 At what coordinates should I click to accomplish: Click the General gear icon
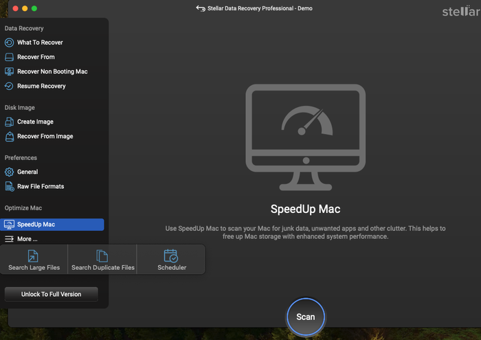click(9, 172)
